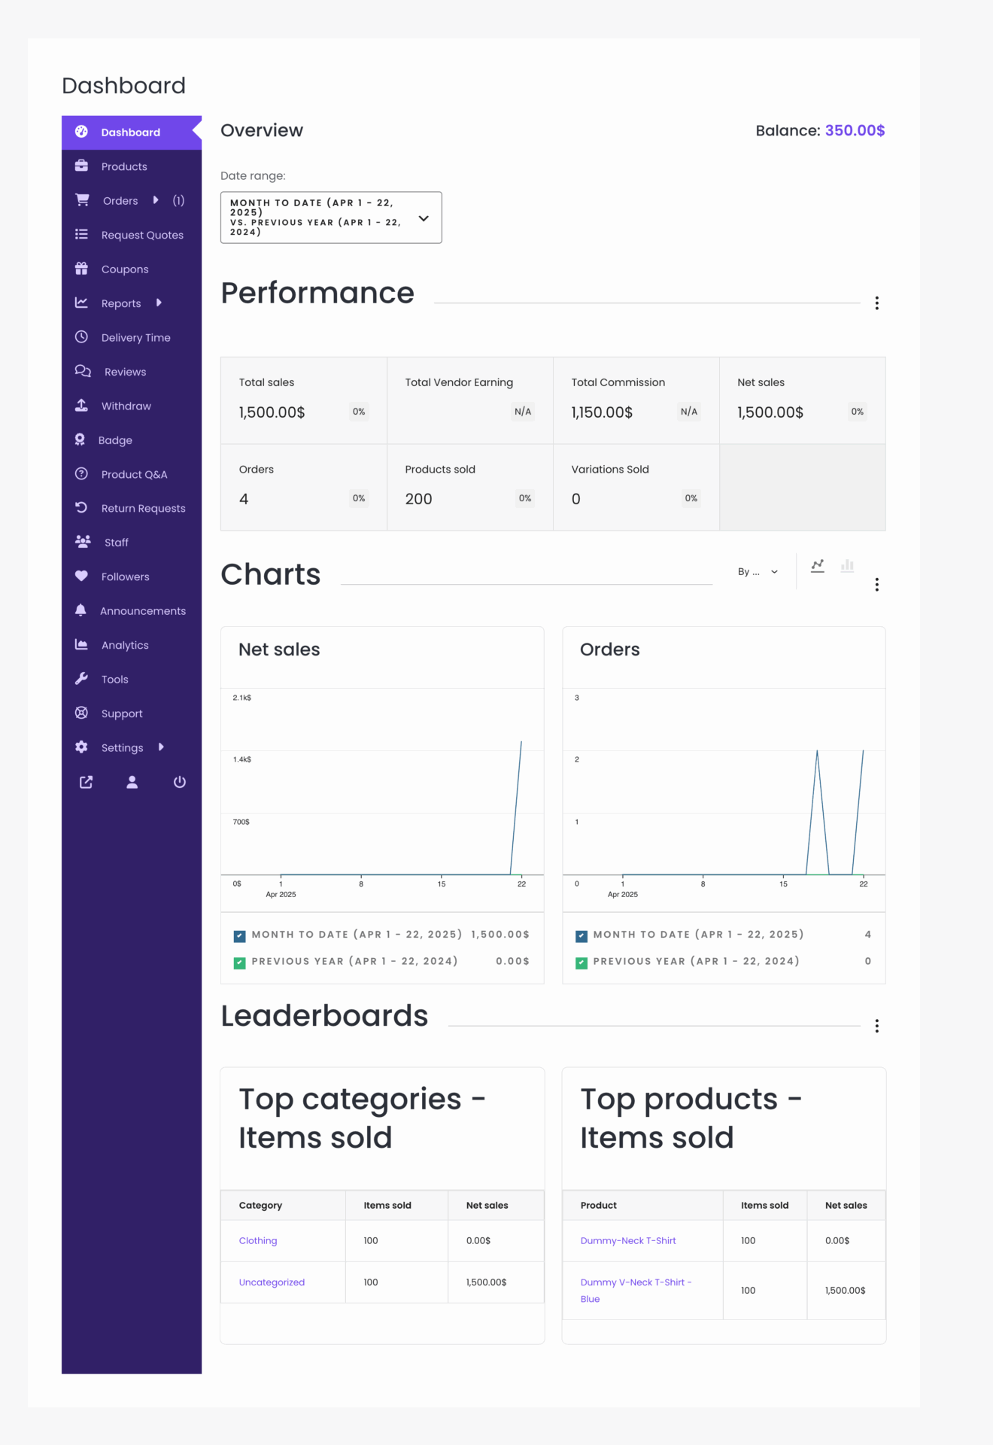Click the Total Commission performance card
The image size is (993, 1445).
pos(636,400)
